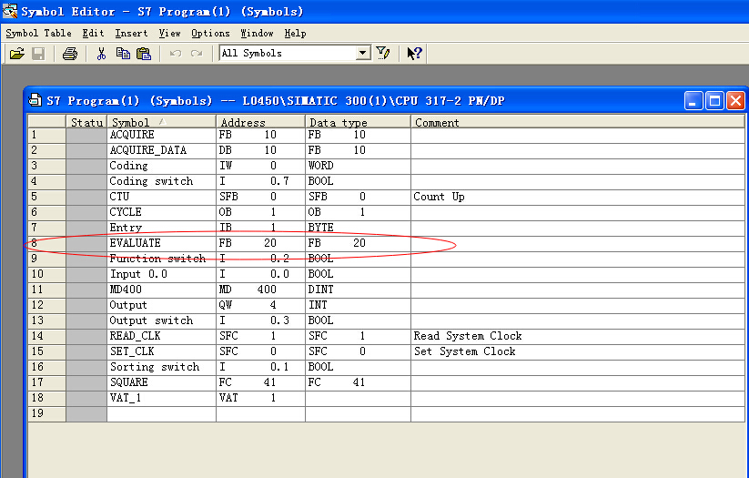This screenshot has height=478, width=749.
Task: Click the Set System Clock comment
Action: tap(578, 351)
